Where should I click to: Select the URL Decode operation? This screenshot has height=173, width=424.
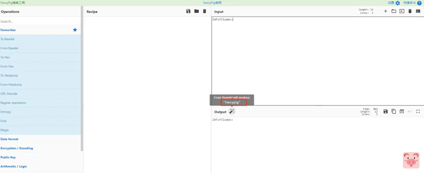click(40, 94)
